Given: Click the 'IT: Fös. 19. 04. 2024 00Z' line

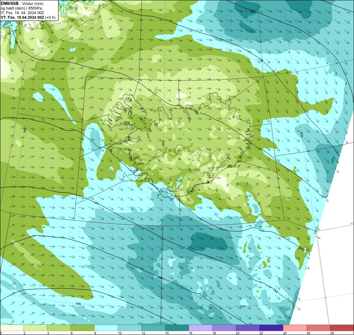Looking at the screenshot, I should pos(22,13).
